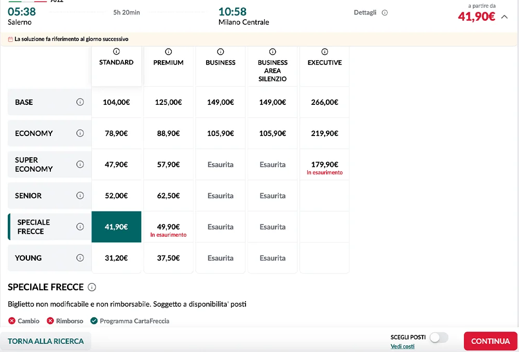This screenshot has height=352, width=519.
Task: Open the Vedi costi link
Action: tap(402, 346)
